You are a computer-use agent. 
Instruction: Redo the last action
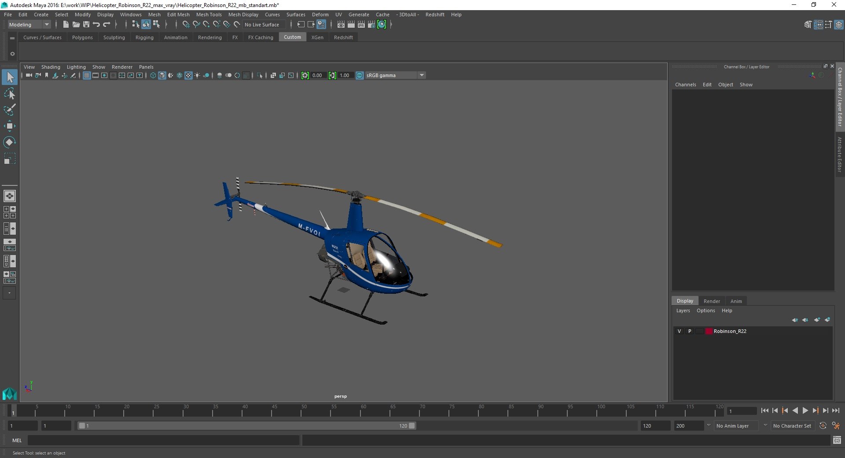pos(107,25)
